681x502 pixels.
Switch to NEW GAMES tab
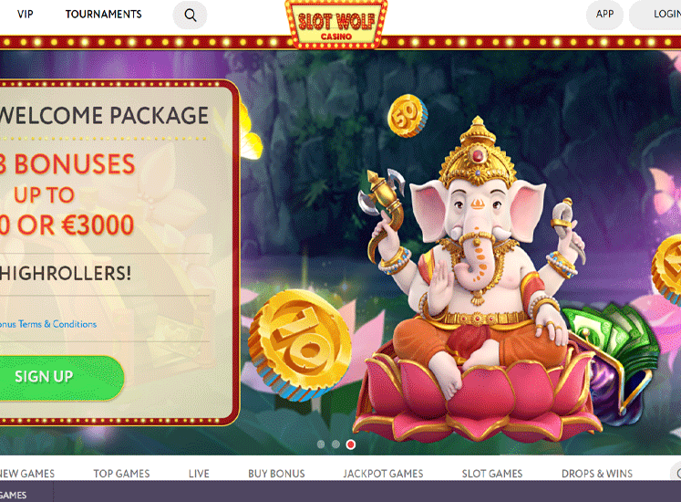tap(27, 474)
